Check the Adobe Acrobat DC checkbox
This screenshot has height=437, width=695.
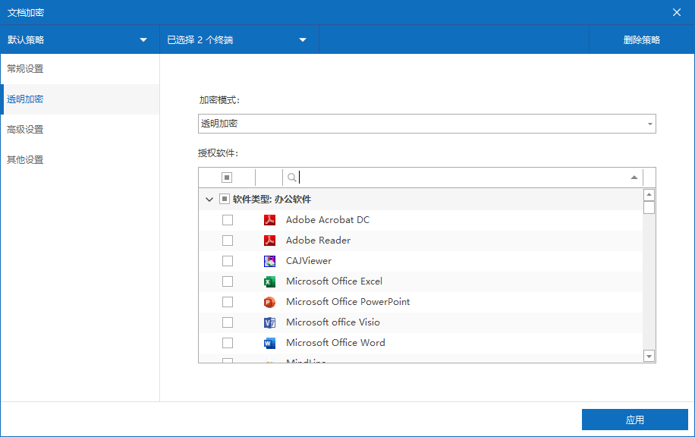228,220
